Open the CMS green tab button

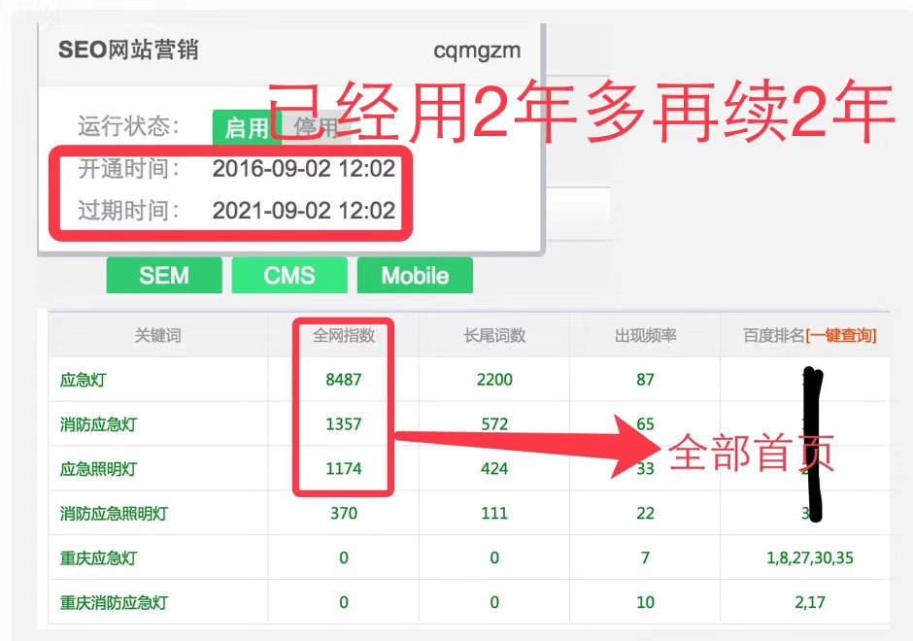click(x=289, y=275)
